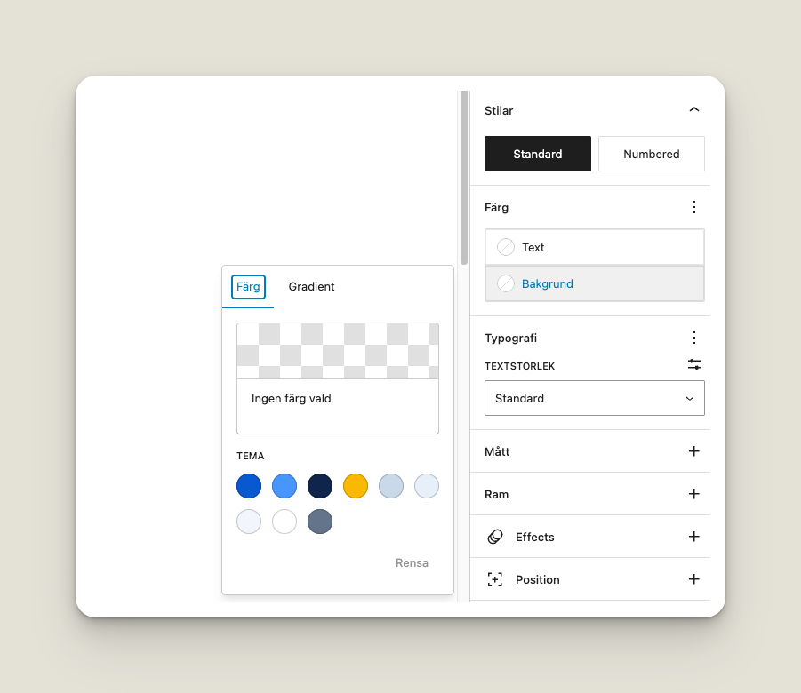This screenshot has width=801, height=693.
Task: Open the Text color setting
Action: click(594, 247)
